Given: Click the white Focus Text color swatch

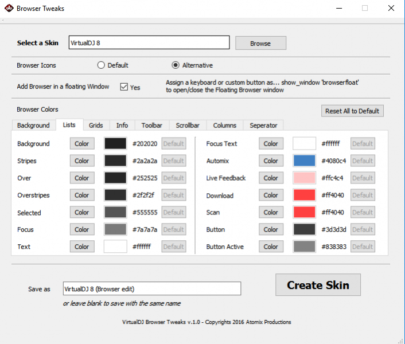Looking at the screenshot, I should point(304,143).
